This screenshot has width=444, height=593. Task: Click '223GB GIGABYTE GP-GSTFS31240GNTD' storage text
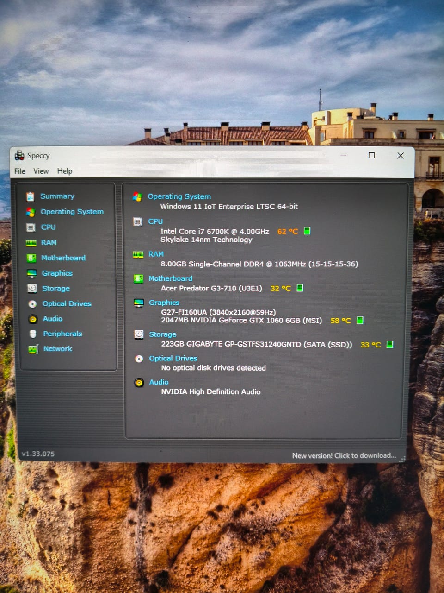(257, 344)
